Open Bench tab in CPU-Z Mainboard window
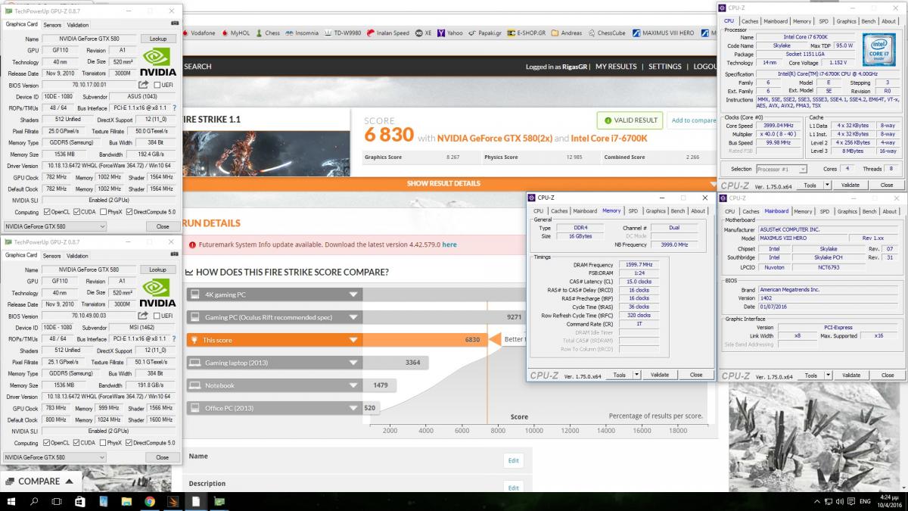Screen dimensions: 908x511 tap(869, 211)
